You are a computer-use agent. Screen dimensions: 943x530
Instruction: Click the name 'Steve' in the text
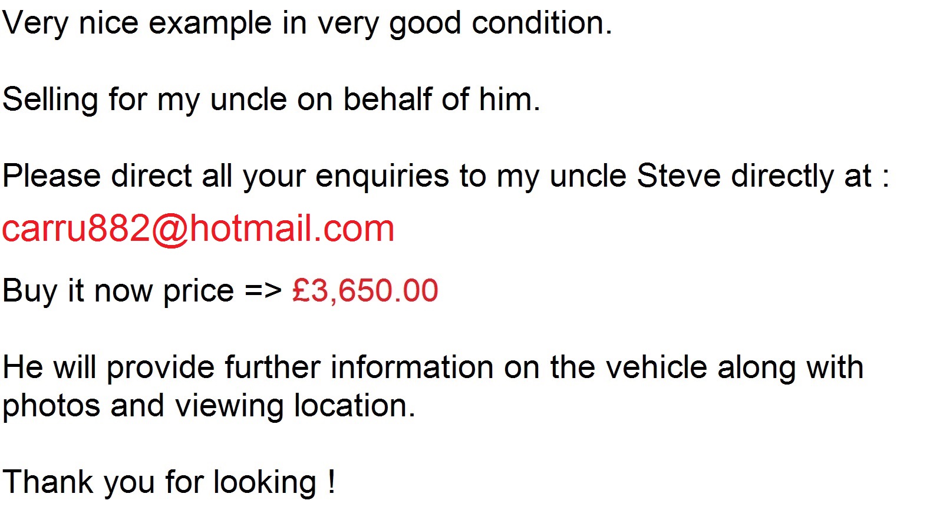(x=679, y=176)
